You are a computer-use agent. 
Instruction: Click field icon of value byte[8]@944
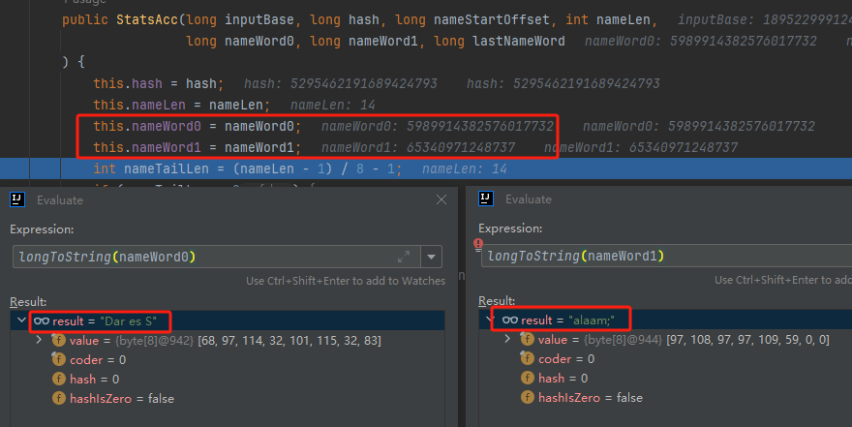(x=527, y=339)
